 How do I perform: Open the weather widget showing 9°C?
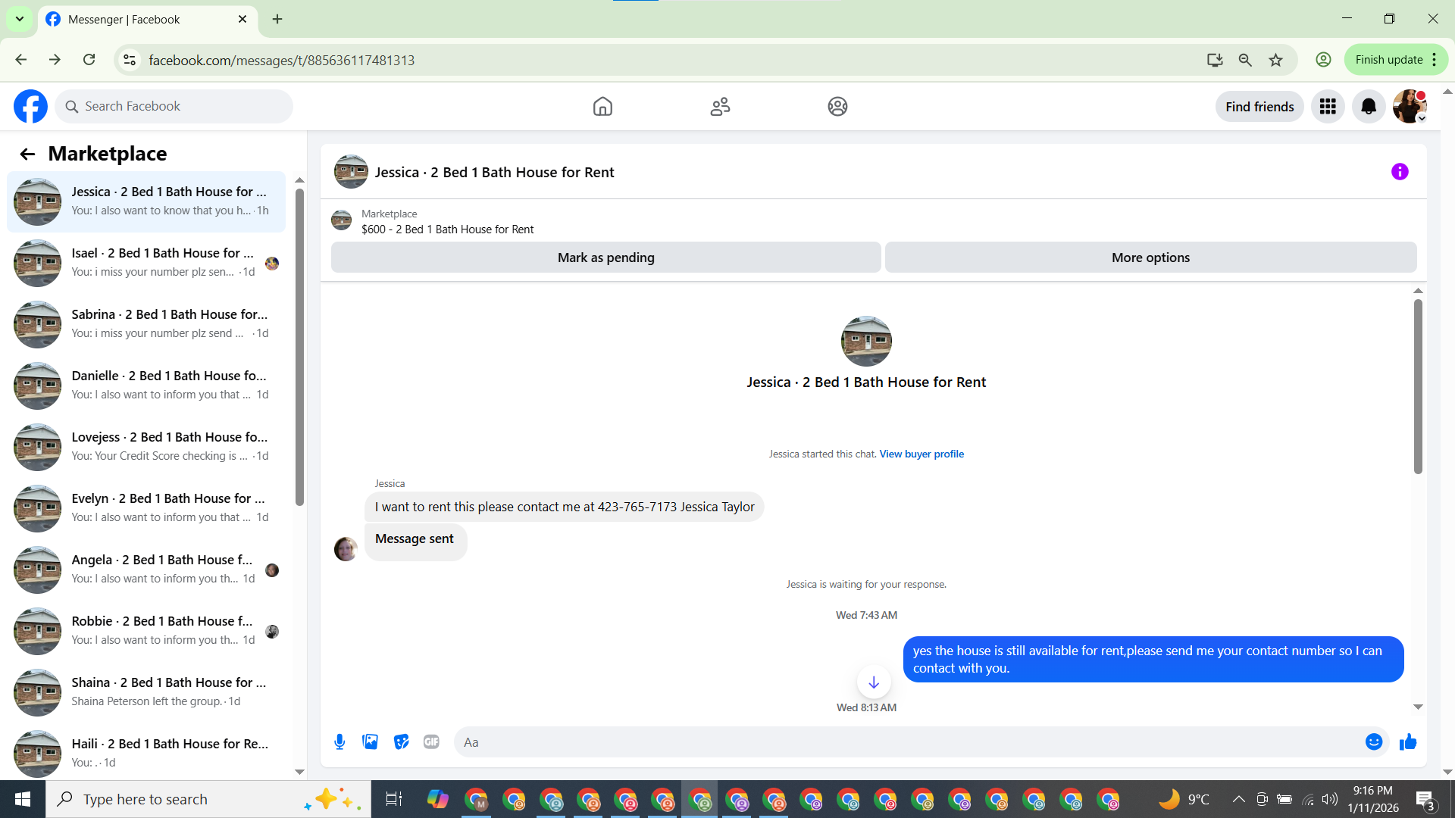pos(1184,799)
